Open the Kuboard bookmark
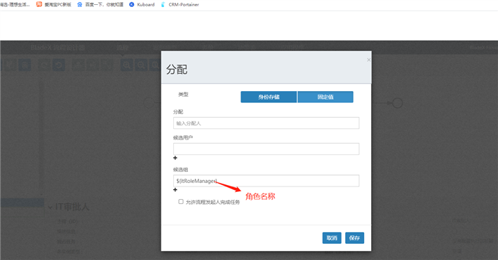 pyautogui.click(x=142, y=4)
